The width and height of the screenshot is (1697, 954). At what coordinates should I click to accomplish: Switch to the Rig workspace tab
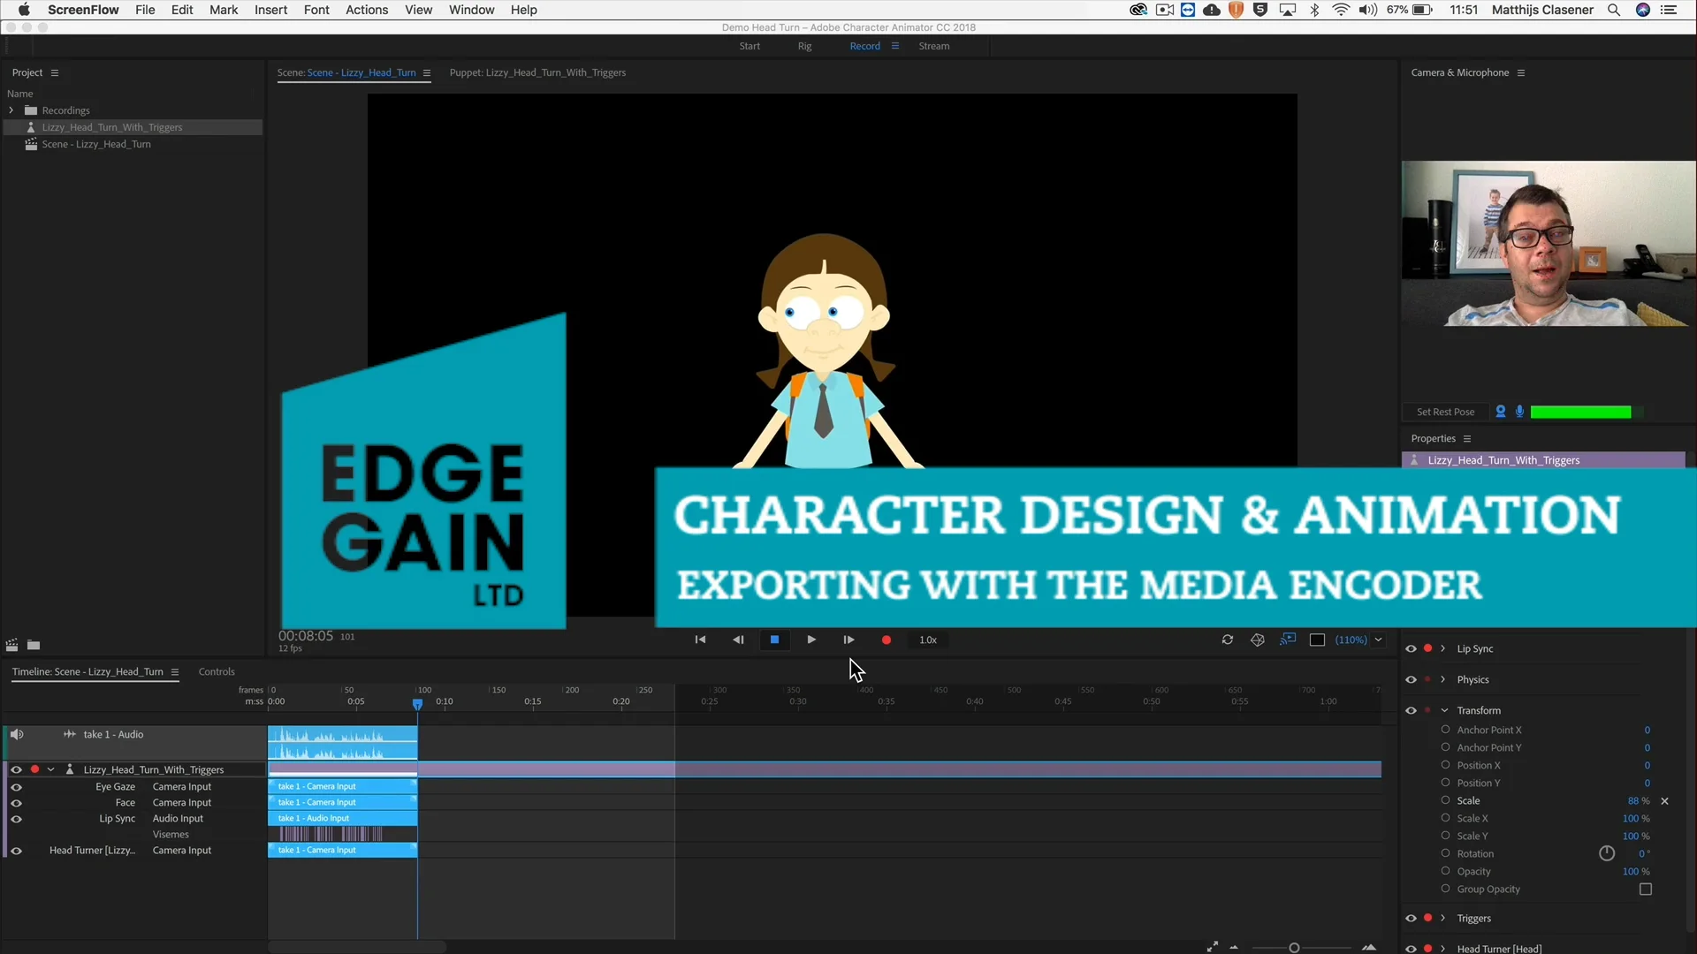click(804, 46)
